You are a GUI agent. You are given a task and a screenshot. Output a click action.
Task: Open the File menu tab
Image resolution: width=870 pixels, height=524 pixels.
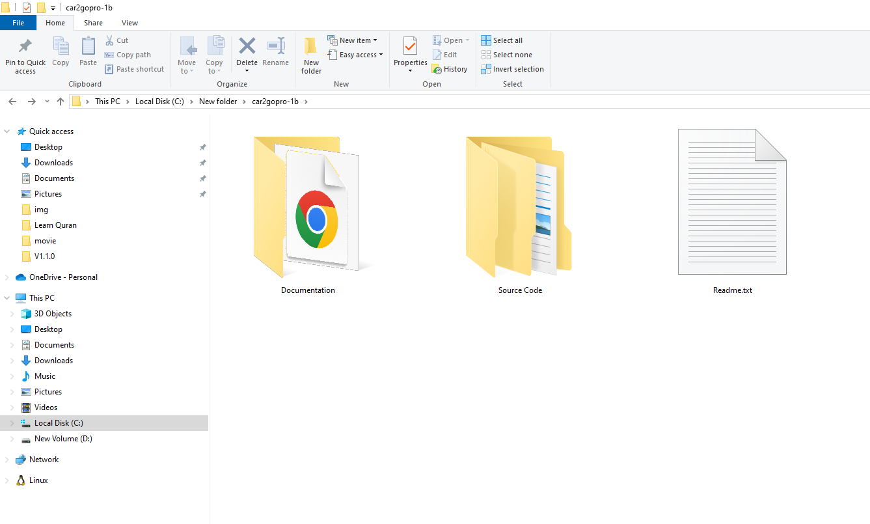(x=18, y=23)
